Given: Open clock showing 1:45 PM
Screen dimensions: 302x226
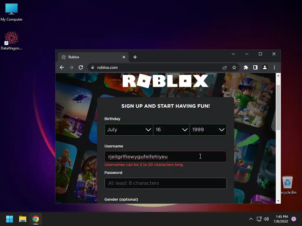Looking at the screenshot, I should point(281,219).
